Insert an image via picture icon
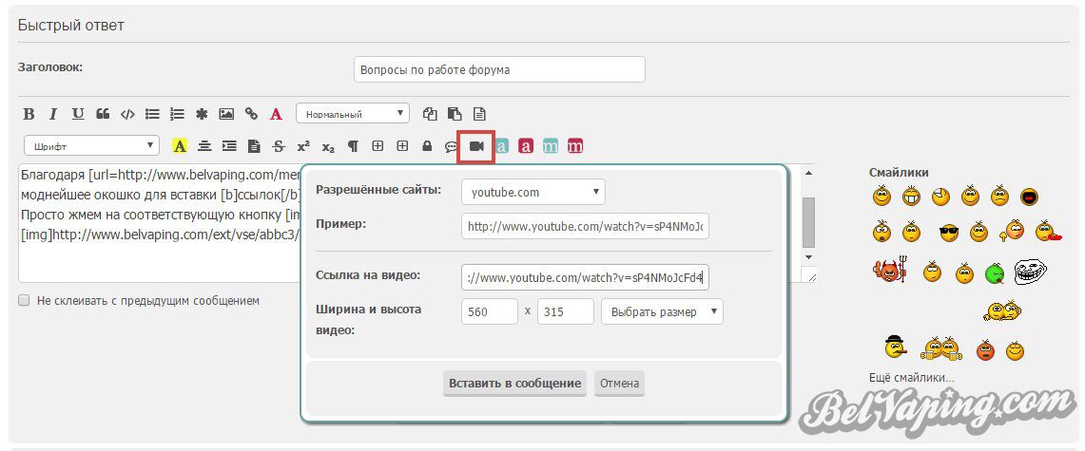Screen dimensions: 1085x451 [226, 114]
